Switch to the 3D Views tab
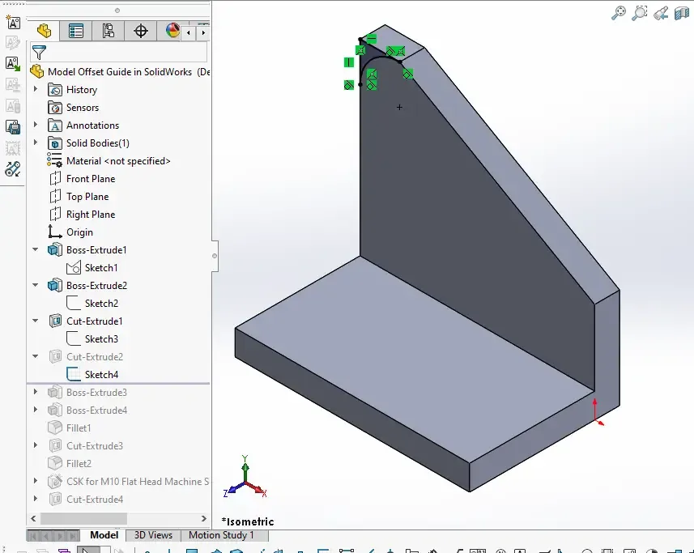694x553 pixels. (153, 535)
